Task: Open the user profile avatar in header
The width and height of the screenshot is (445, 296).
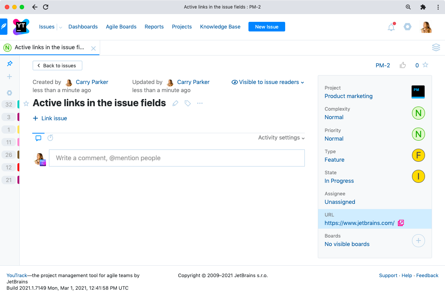Action: tap(426, 27)
